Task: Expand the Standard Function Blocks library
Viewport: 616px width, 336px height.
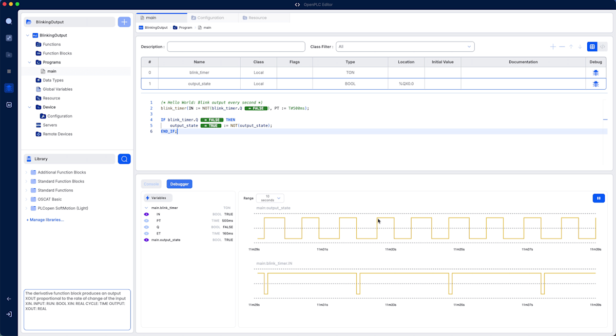Action: 27,182
